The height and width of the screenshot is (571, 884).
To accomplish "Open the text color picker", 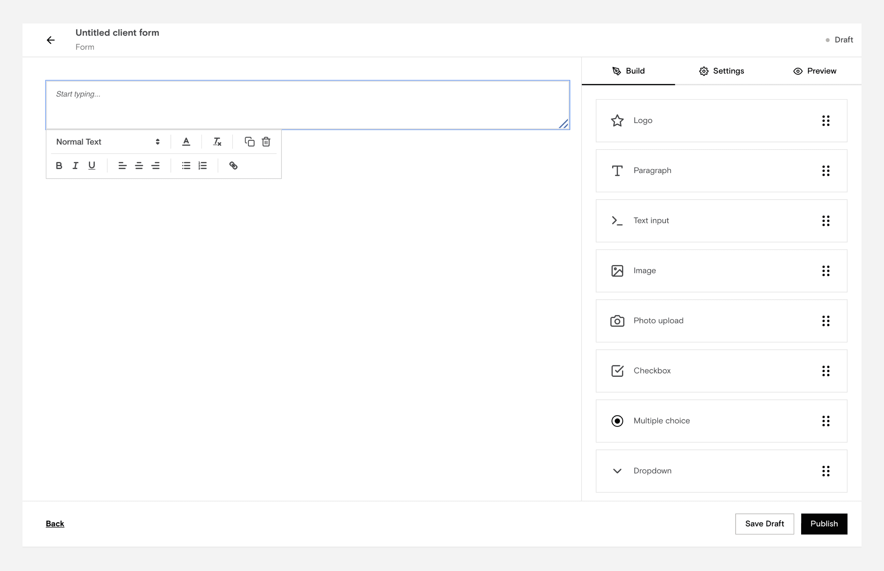I will pos(186,142).
